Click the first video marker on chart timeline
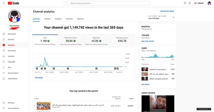Screen dimensions: 214x112 (x=37, y=69)
